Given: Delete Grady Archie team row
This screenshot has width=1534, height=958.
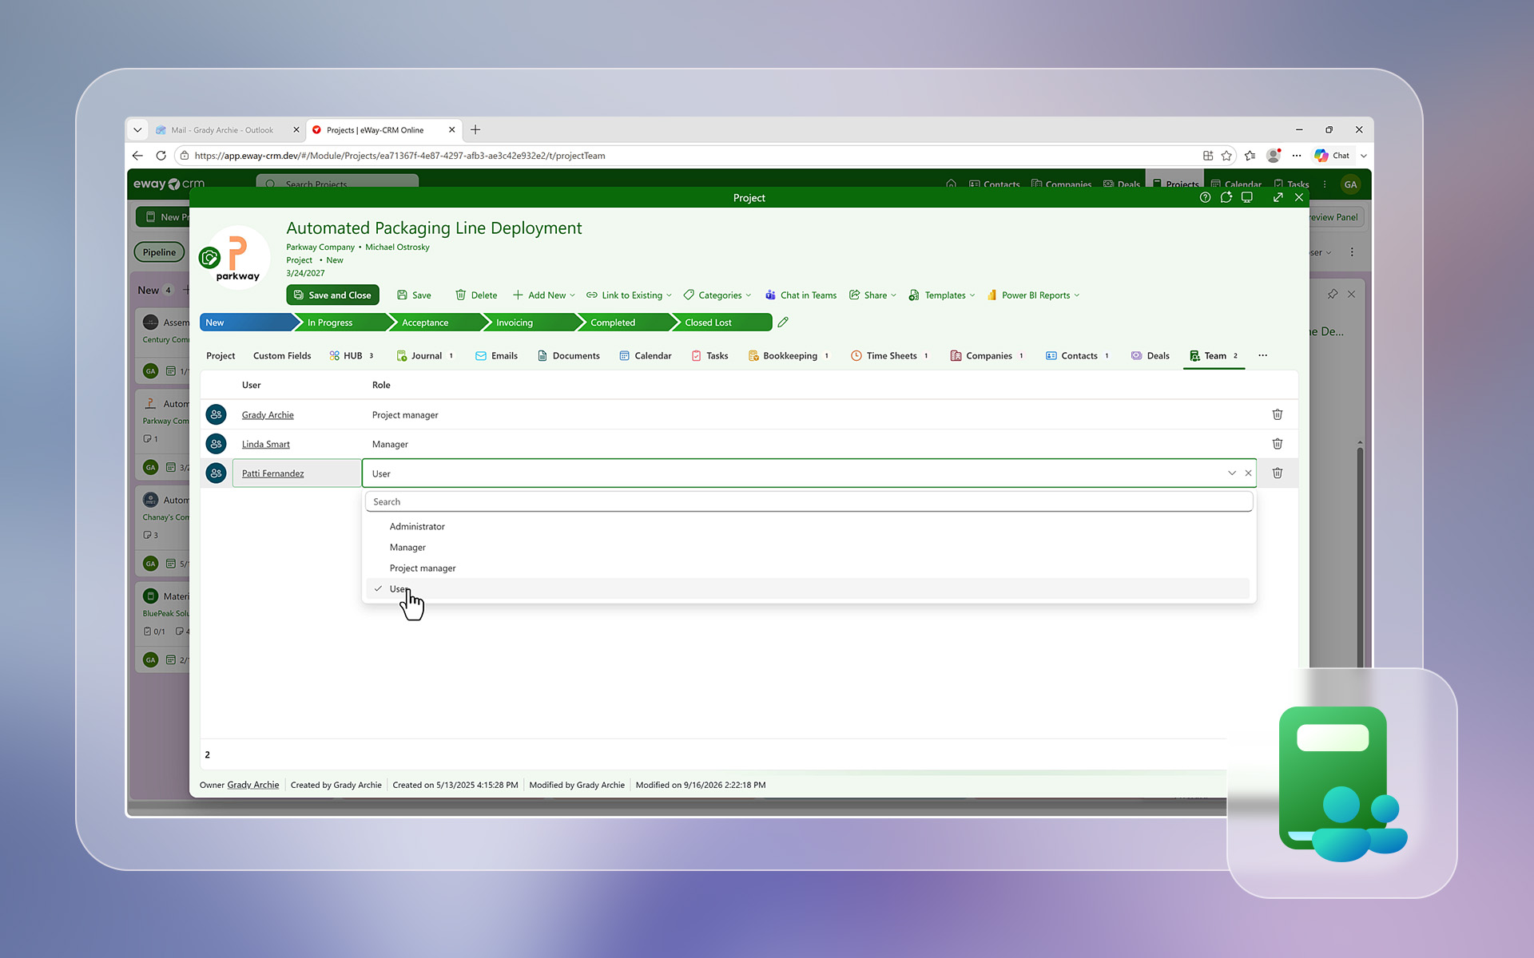Looking at the screenshot, I should (x=1277, y=414).
